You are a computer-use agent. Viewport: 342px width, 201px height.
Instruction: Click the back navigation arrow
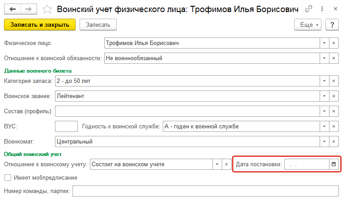click(x=13, y=9)
